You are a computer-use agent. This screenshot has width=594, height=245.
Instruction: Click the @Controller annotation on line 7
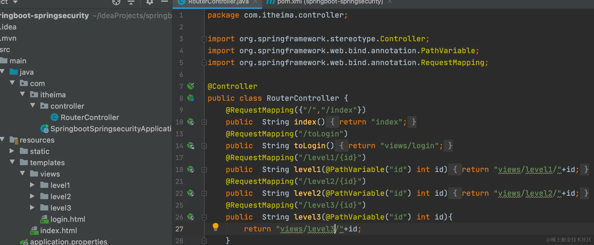232,86
